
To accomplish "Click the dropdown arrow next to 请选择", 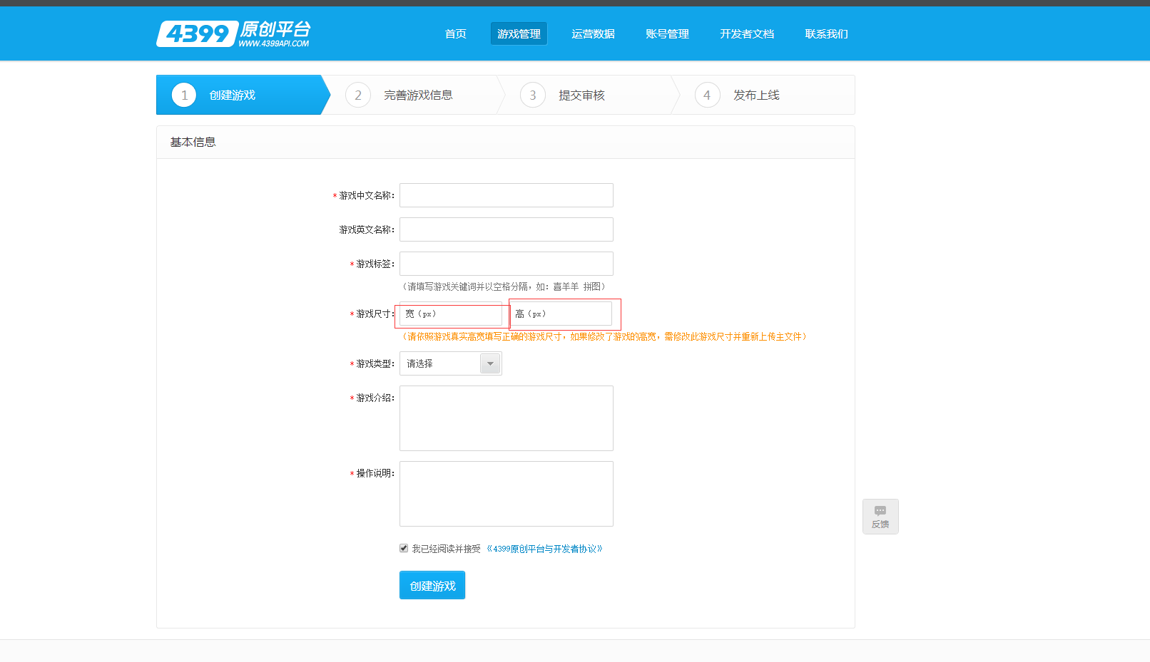I will point(490,363).
